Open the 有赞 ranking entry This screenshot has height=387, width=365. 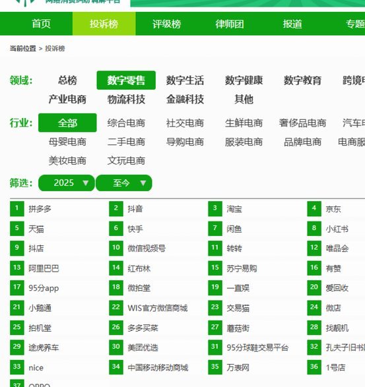[x=333, y=268]
